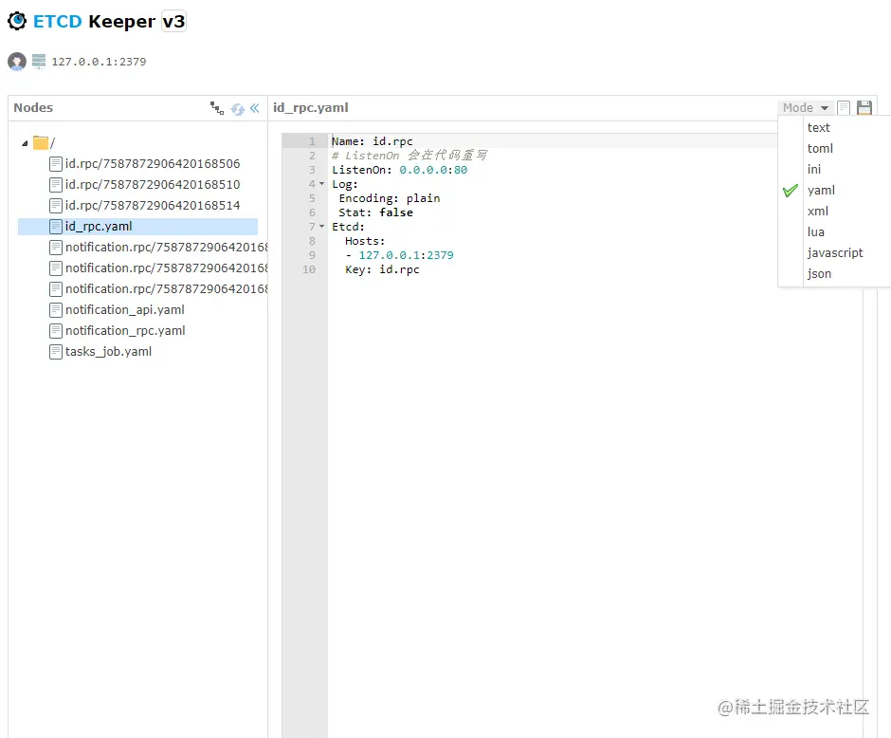Click file icon of id.rpc/7587872906420168506
This screenshot has width=891, height=738.
[56, 164]
